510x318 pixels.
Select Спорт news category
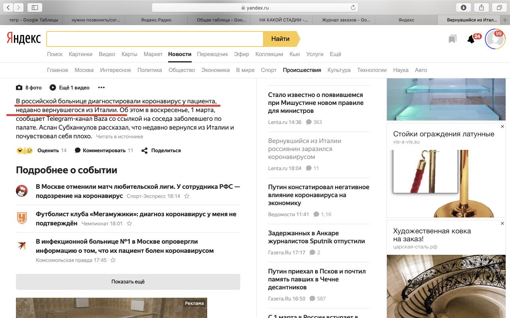[x=269, y=70]
